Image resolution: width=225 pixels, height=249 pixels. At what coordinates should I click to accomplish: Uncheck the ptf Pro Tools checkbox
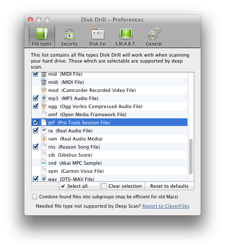coord(35,123)
